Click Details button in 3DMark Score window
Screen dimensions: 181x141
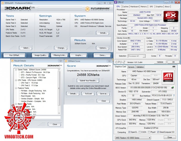73,94
